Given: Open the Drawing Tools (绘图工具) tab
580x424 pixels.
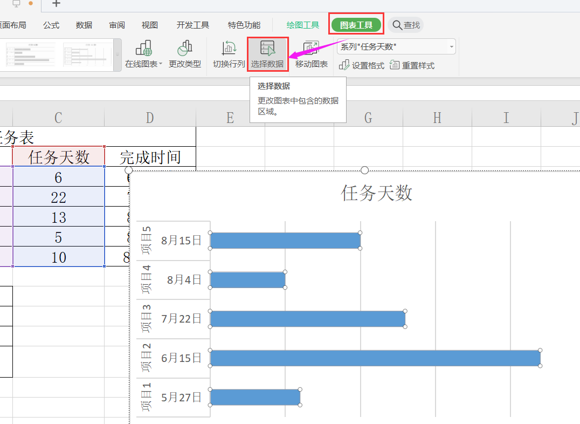Looking at the screenshot, I should [302, 25].
